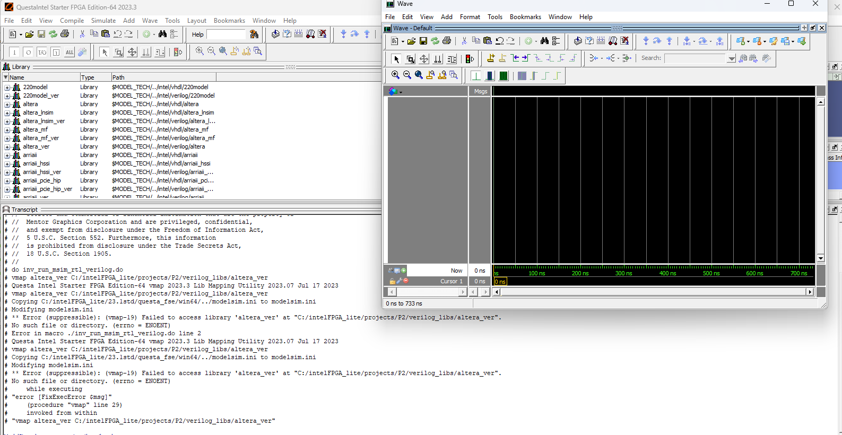Click Zoom In in Wave toolbar

click(395, 75)
